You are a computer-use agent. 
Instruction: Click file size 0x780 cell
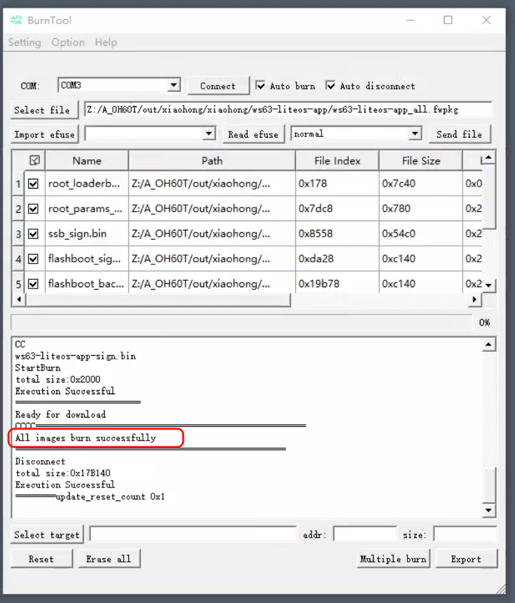(x=421, y=209)
